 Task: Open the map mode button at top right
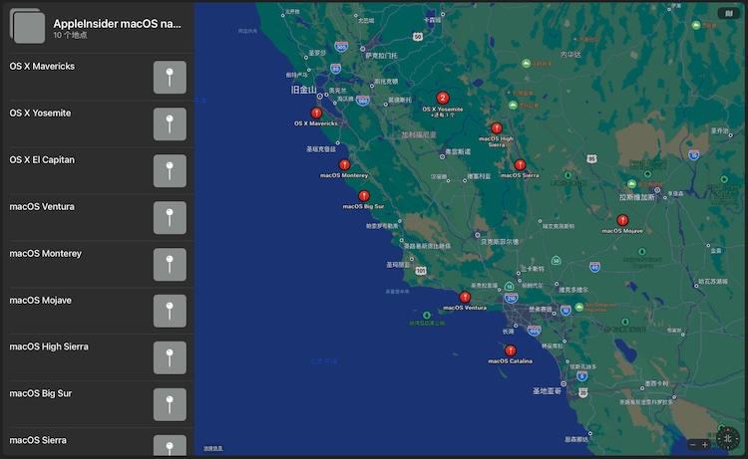tap(728, 13)
